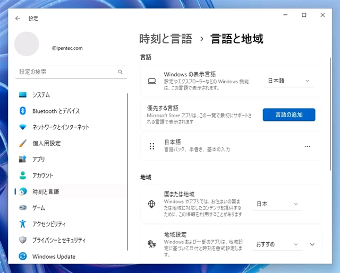
Task: Open Bluetooth とデバイス settings
Action: (x=71, y=111)
